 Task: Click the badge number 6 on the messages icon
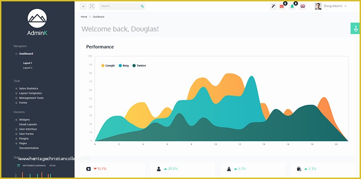285,3
